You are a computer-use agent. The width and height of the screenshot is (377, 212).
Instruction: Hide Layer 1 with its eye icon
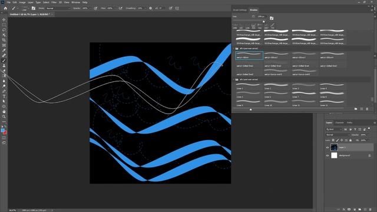[x=328, y=148]
